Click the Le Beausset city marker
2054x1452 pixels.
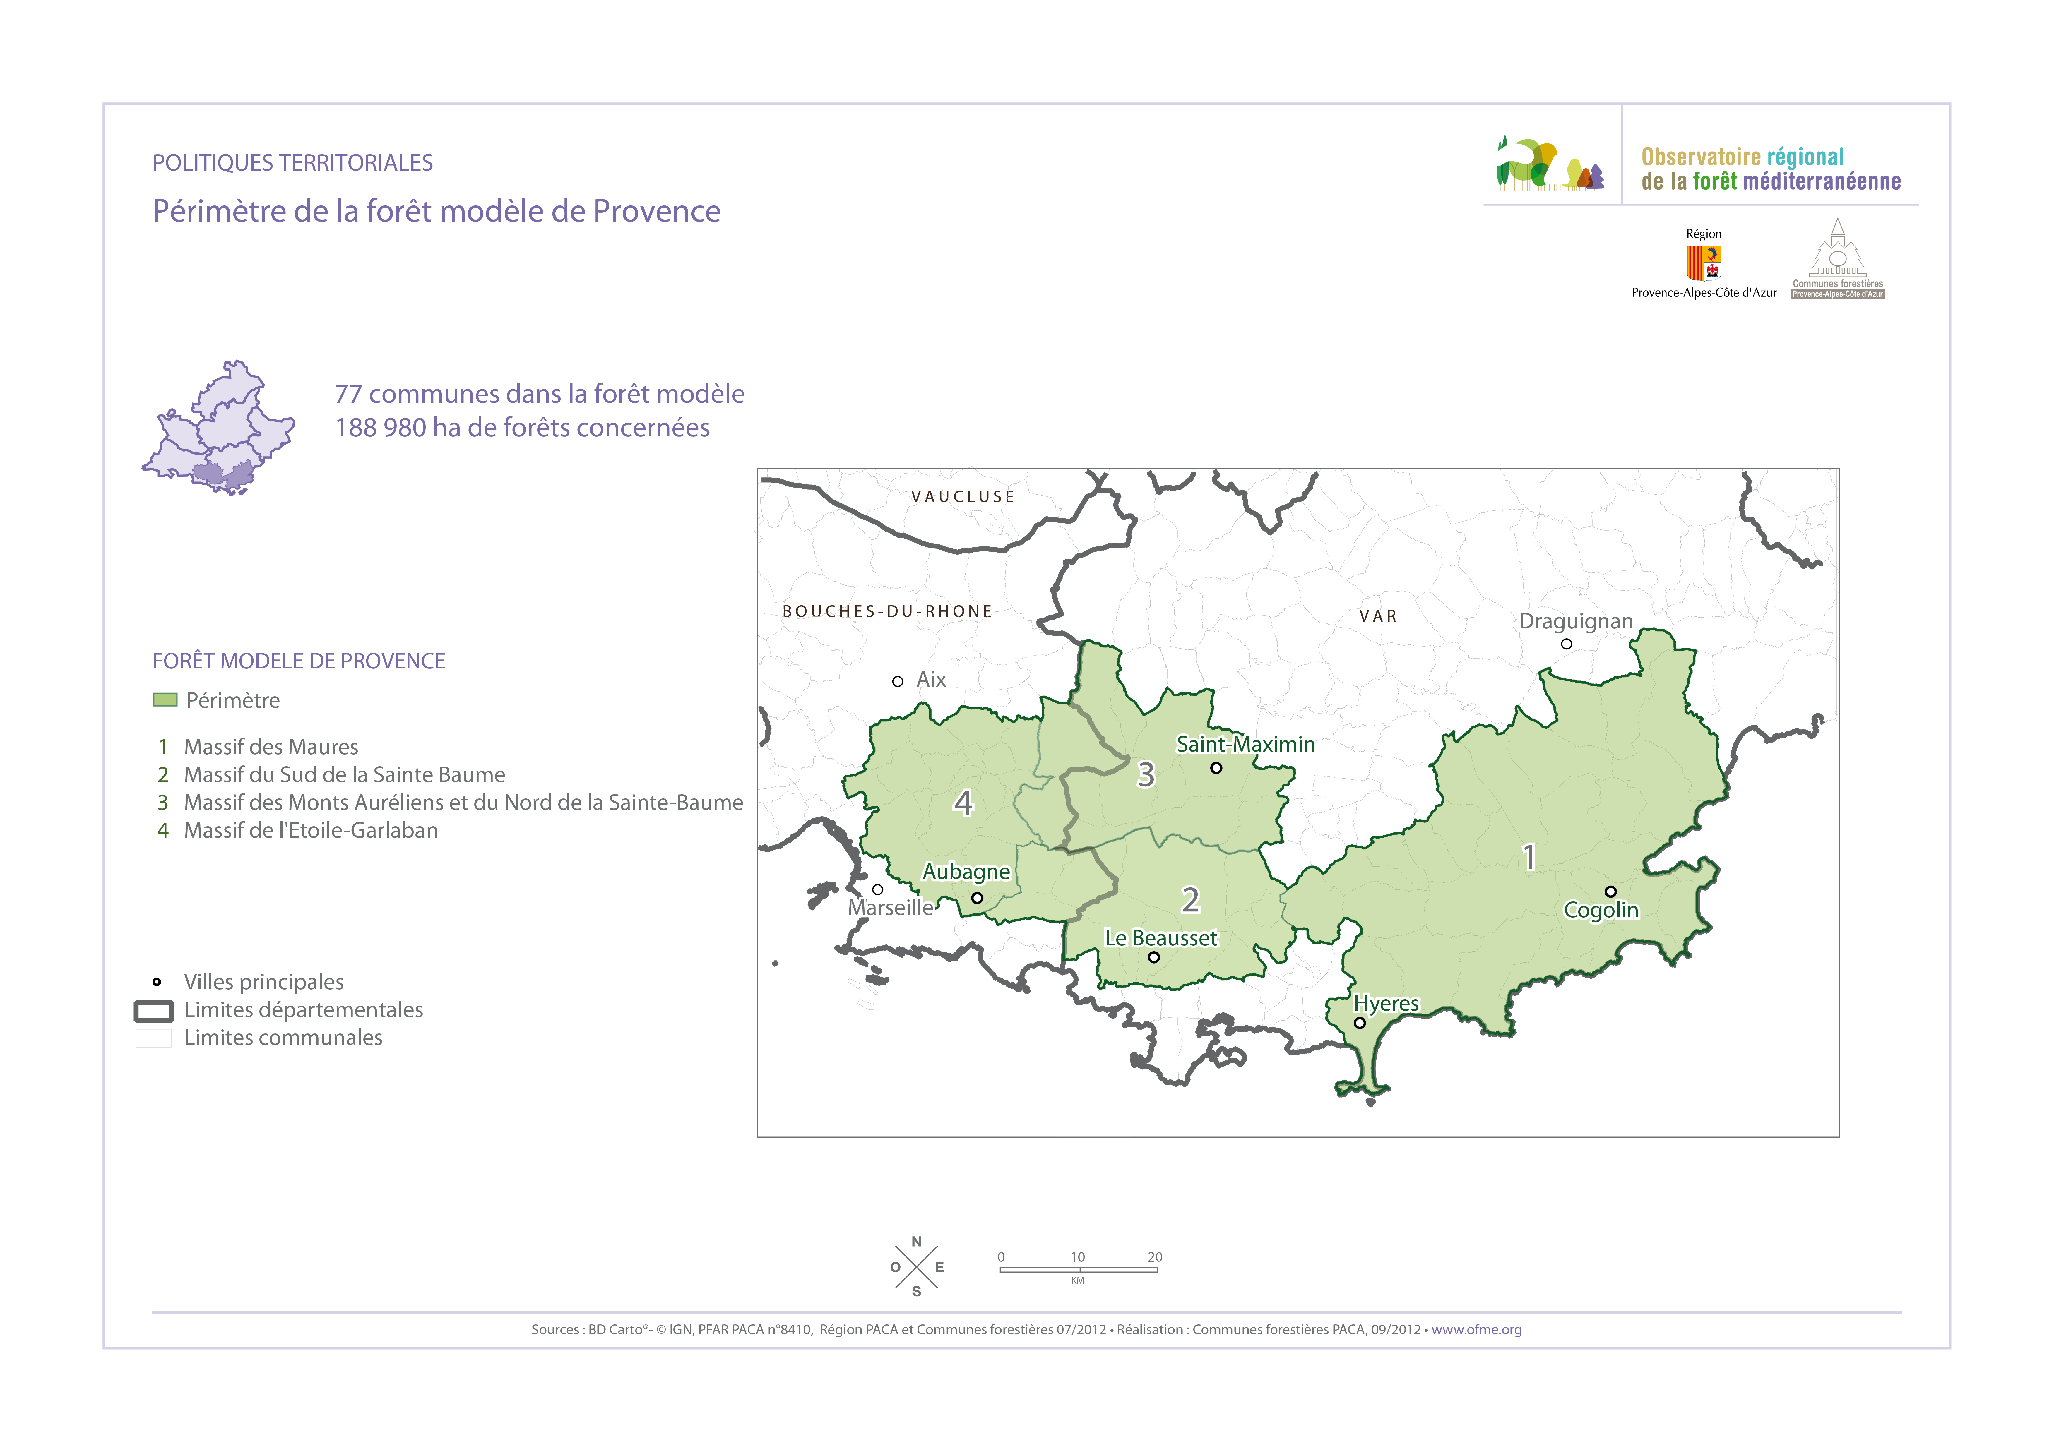pos(1154,957)
